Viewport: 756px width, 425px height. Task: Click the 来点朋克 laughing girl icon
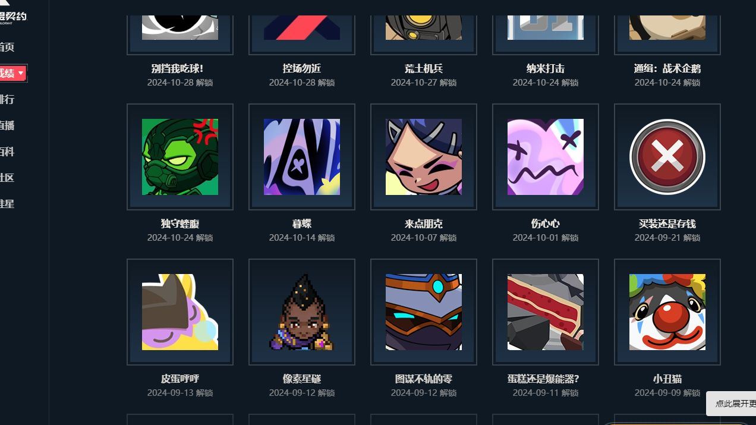click(x=424, y=157)
